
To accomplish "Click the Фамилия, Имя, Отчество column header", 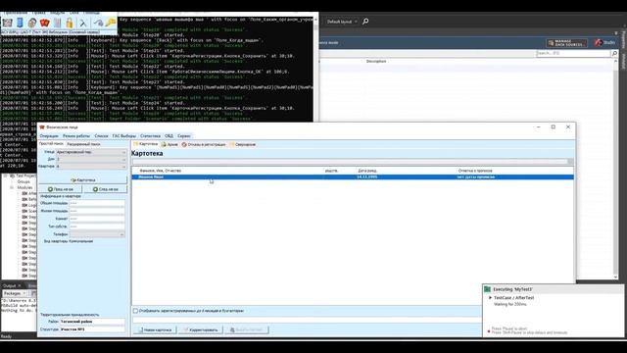I will coord(161,171).
